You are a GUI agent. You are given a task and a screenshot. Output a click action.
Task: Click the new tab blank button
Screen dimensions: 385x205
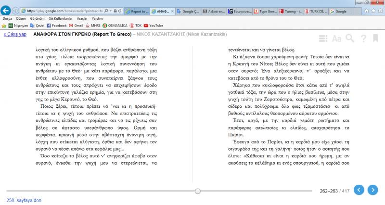coord(358,11)
